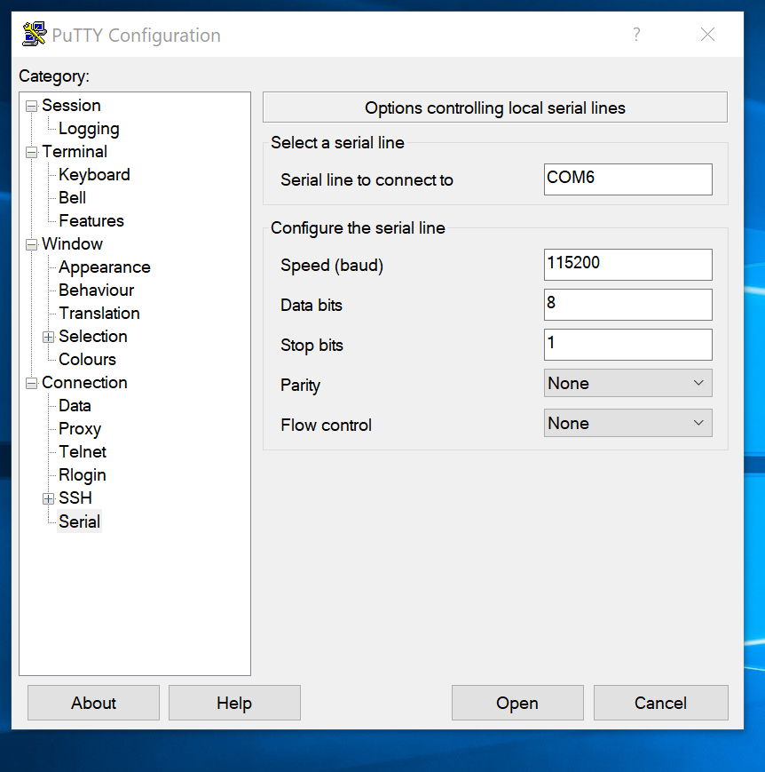
Task: Click the 'Options controlling local serial lines' header
Action: pos(495,107)
